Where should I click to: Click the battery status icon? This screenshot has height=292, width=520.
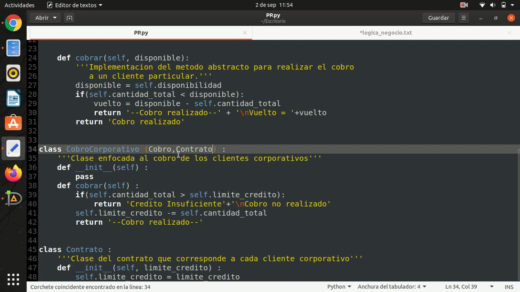tap(503, 5)
